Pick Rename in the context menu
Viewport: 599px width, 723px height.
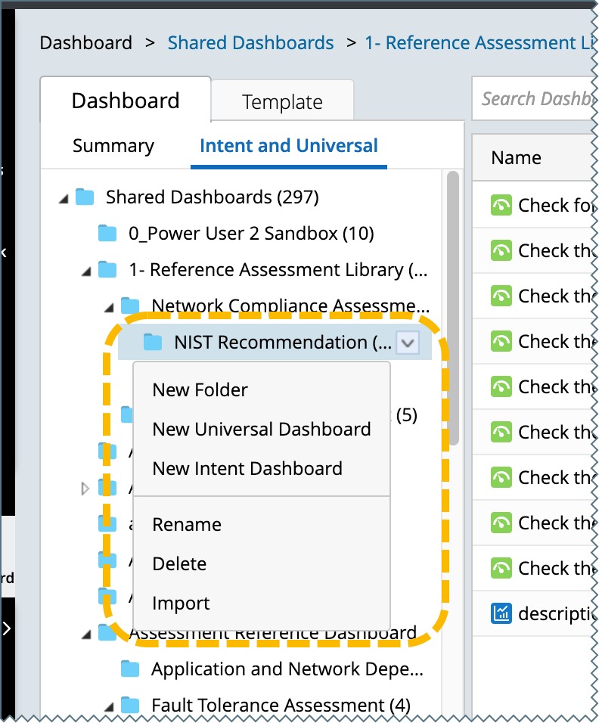tap(187, 525)
